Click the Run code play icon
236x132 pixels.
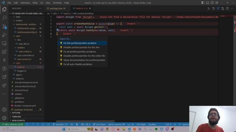(209, 8)
